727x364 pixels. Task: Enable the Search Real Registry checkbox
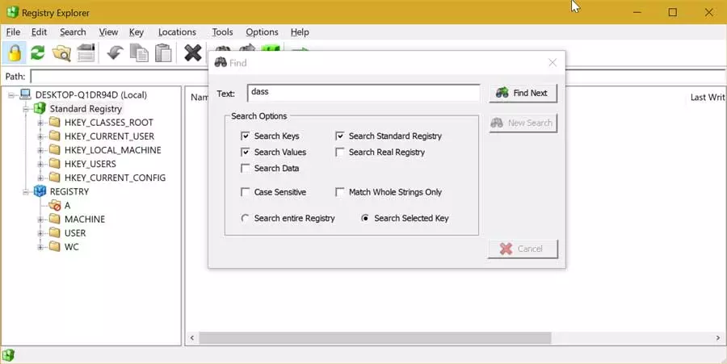pyautogui.click(x=340, y=152)
